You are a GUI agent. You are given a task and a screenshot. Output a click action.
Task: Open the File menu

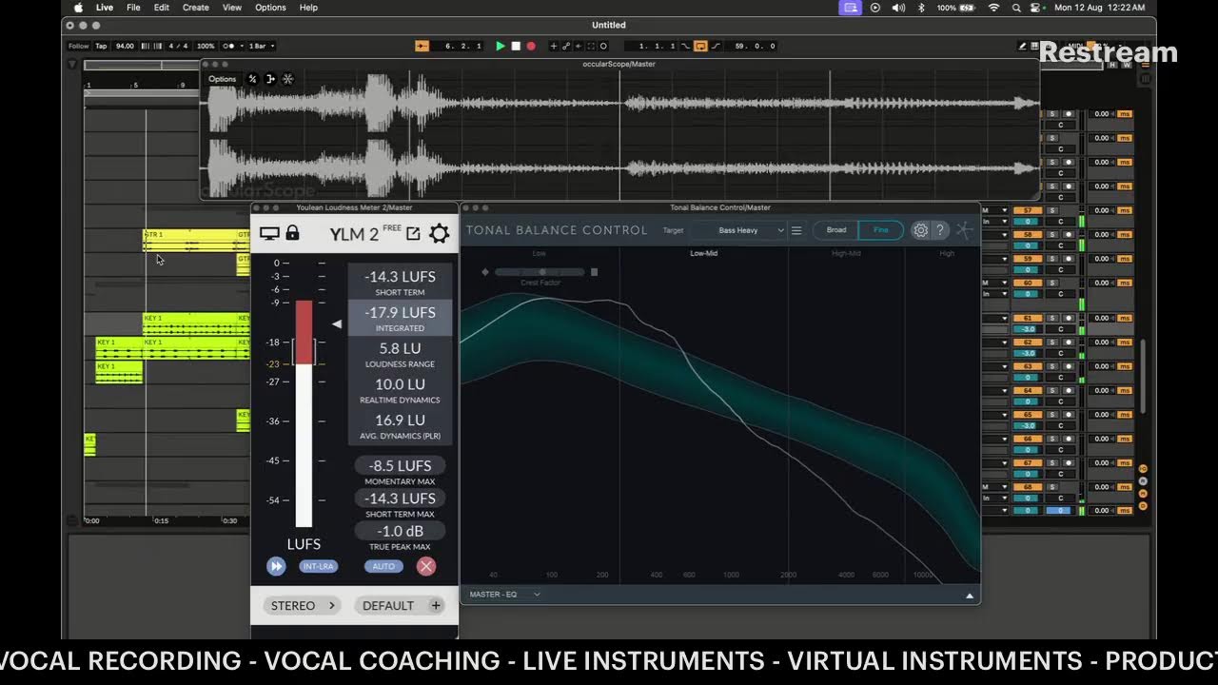(133, 8)
